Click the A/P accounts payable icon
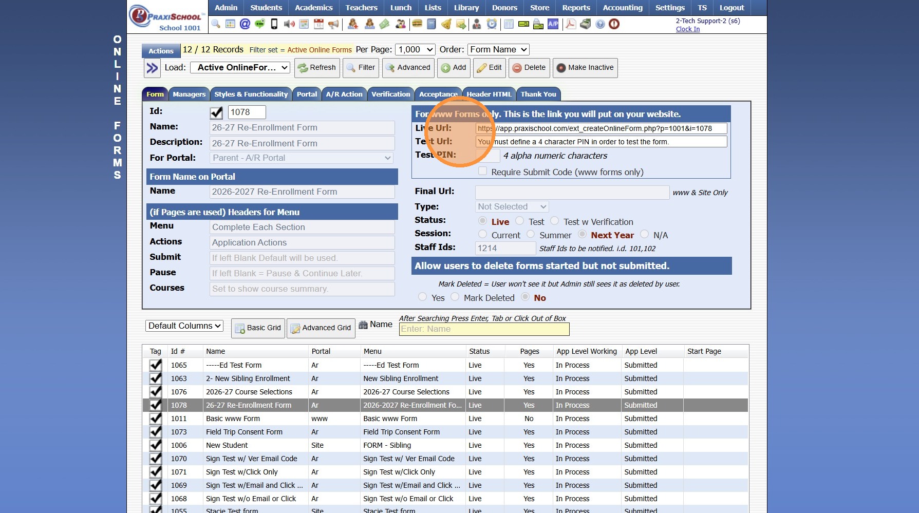Viewport: 919px width, 513px height. tap(553, 24)
